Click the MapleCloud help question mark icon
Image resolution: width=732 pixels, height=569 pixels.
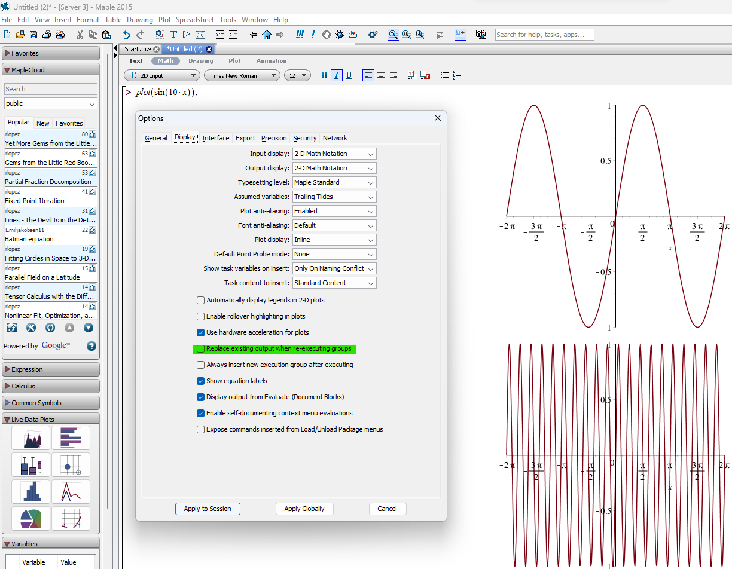91,346
